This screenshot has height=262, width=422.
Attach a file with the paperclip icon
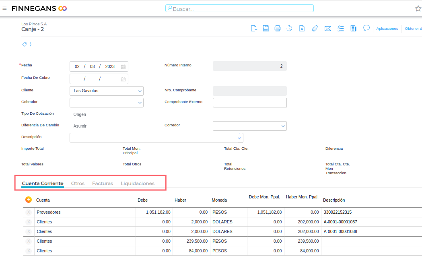point(315,28)
